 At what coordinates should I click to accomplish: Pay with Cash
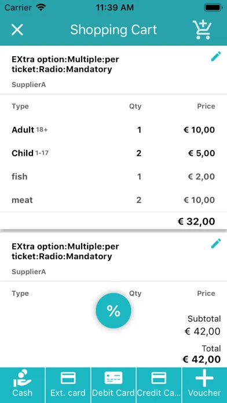pyautogui.click(x=23, y=385)
